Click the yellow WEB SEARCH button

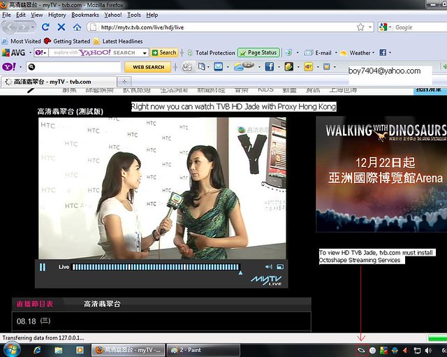pyautogui.click(x=148, y=67)
